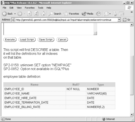Click the Forward arrow icon
Image resolution: width=135 pixels, height=122 pixels.
20,14
